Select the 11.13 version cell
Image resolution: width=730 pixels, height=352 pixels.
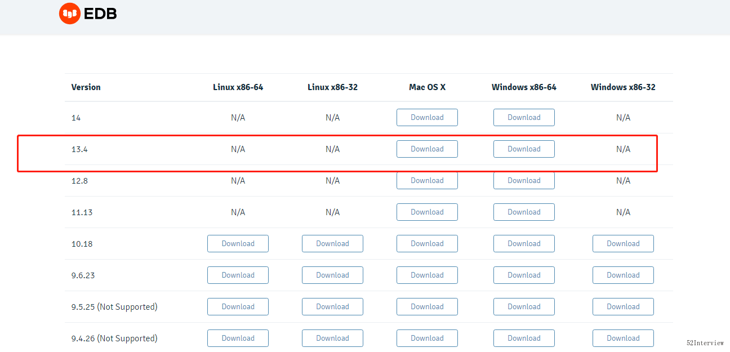(82, 212)
